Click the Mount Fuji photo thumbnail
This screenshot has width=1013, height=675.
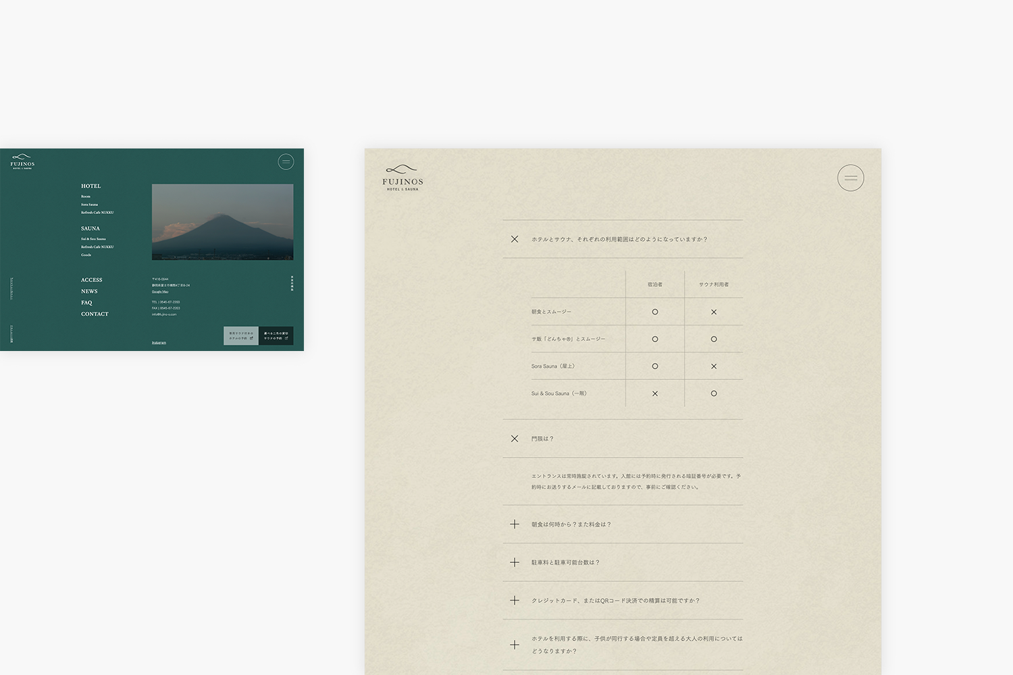[222, 222]
